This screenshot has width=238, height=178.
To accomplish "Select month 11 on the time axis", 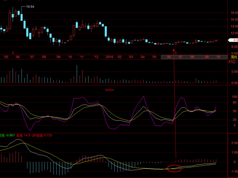I will [x=82, y=57].
